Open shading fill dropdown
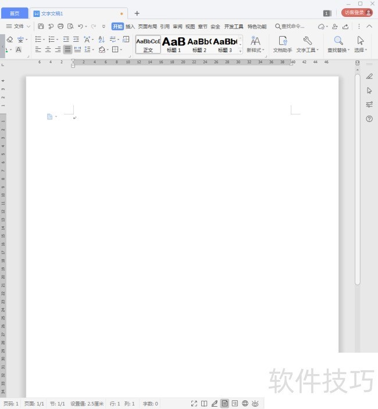The image size is (378, 409). click(108, 49)
